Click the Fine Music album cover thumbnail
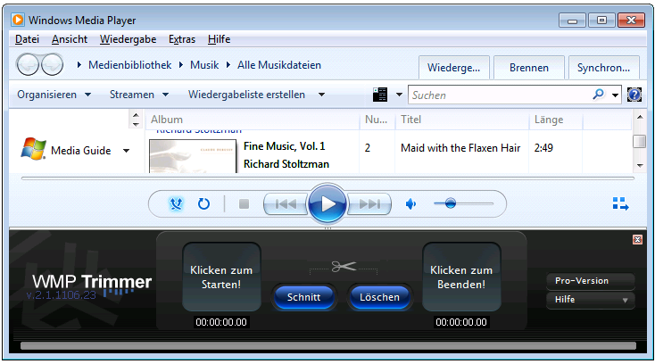Image resolution: width=655 pixels, height=364 pixels. (x=193, y=156)
